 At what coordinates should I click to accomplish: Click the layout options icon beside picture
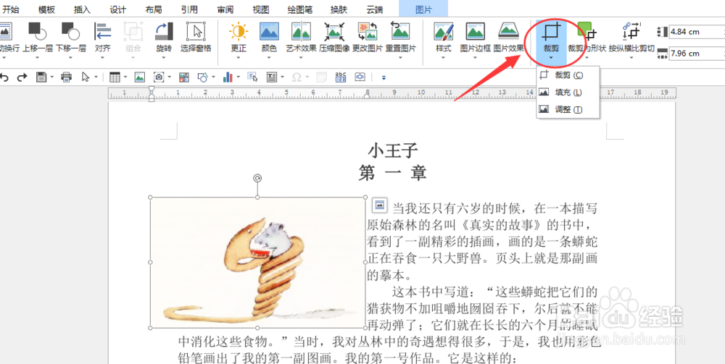pos(380,204)
